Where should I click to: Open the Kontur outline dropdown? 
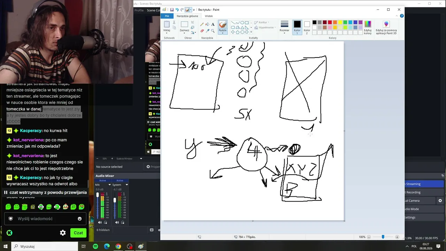click(x=261, y=22)
